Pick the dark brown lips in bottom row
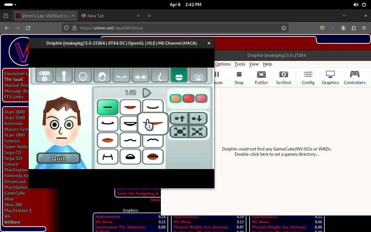371x232 pixels. coord(153,157)
